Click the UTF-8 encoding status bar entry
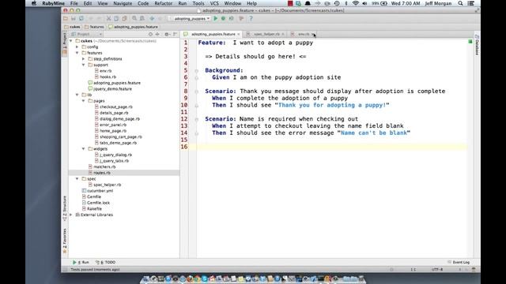The height and width of the screenshot is (284, 506). 437,270
